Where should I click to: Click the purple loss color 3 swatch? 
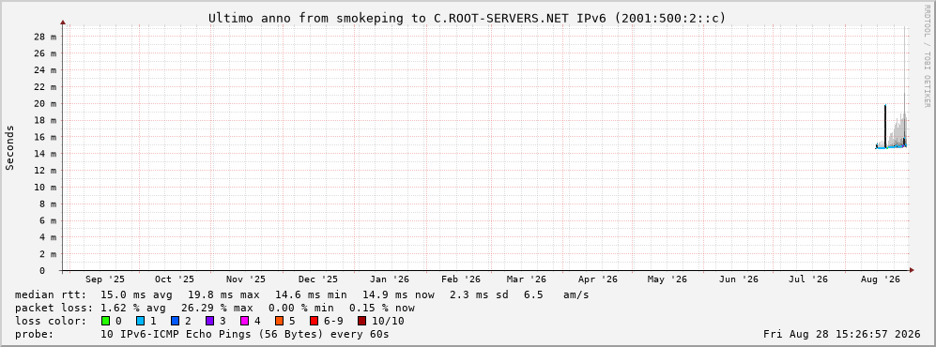click(210, 321)
